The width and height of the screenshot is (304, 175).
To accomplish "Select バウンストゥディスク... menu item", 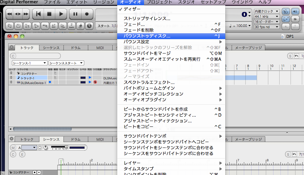I will click(171, 36).
